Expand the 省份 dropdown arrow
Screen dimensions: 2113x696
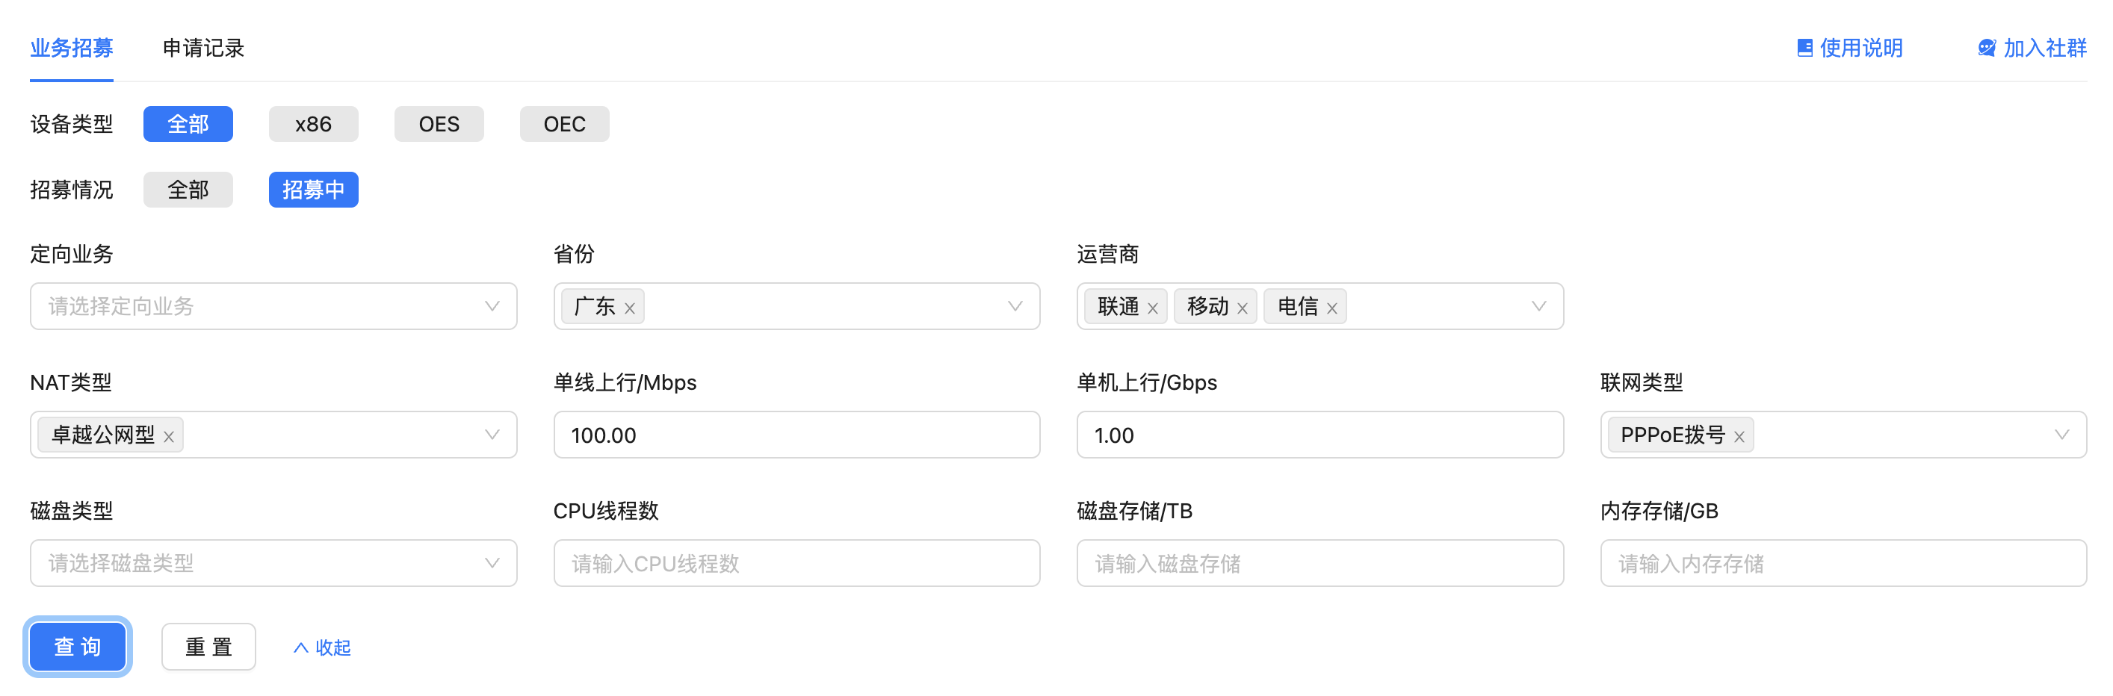pyautogui.click(x=1015, y=305)
